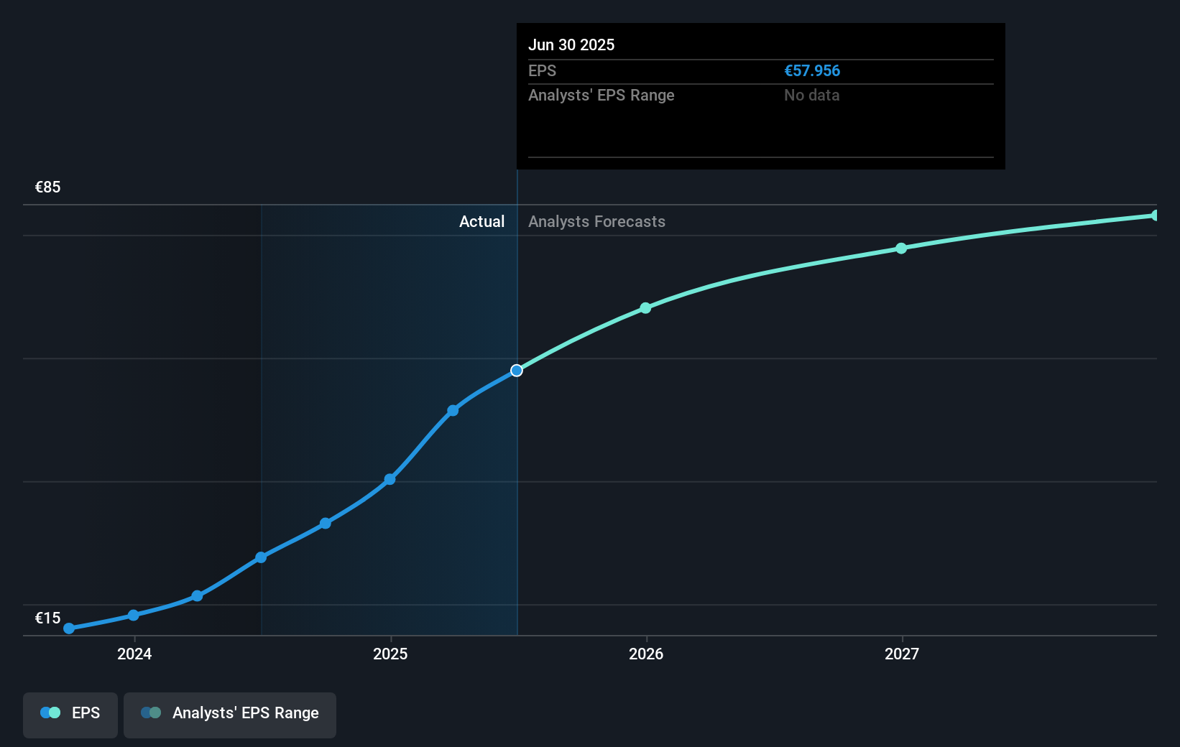Toggle the EPS series legend button
Screen dimensions: 1180x747
pyautogui.click(x=70, y=713)
